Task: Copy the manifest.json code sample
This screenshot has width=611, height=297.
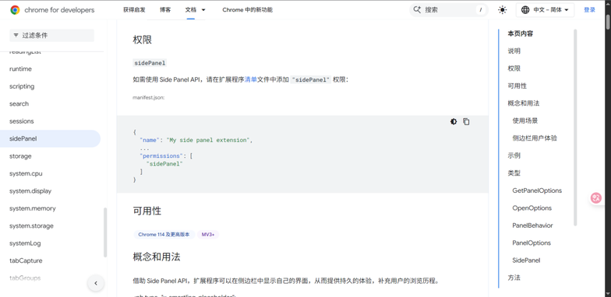Action: point(466,121)
